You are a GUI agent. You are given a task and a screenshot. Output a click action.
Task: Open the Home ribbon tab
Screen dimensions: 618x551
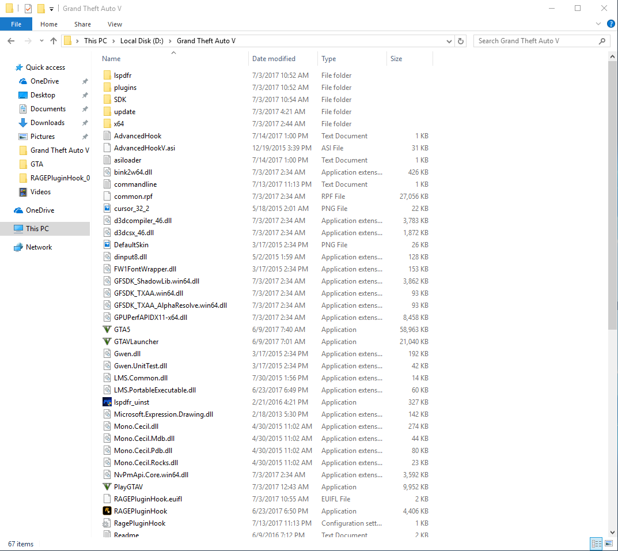(x=49, y=24)
